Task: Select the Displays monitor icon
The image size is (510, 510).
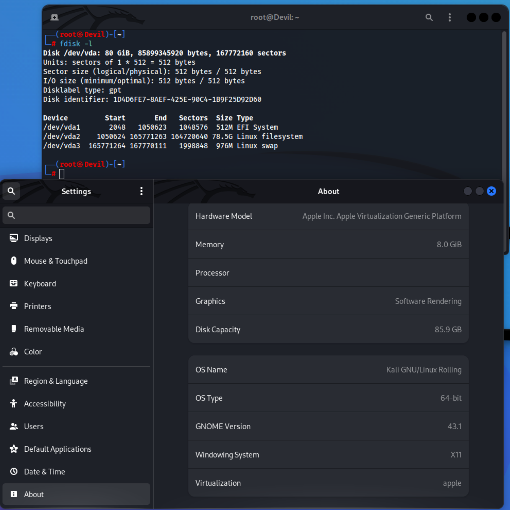Action: (x=14, y=238)
